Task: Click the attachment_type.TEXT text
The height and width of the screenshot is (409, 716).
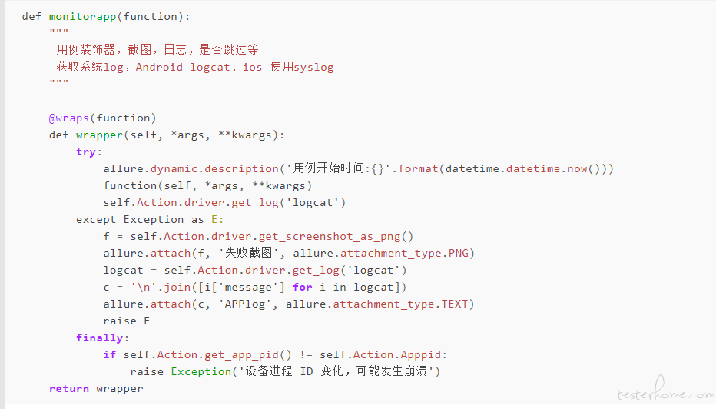Action: tap(400, 304)
